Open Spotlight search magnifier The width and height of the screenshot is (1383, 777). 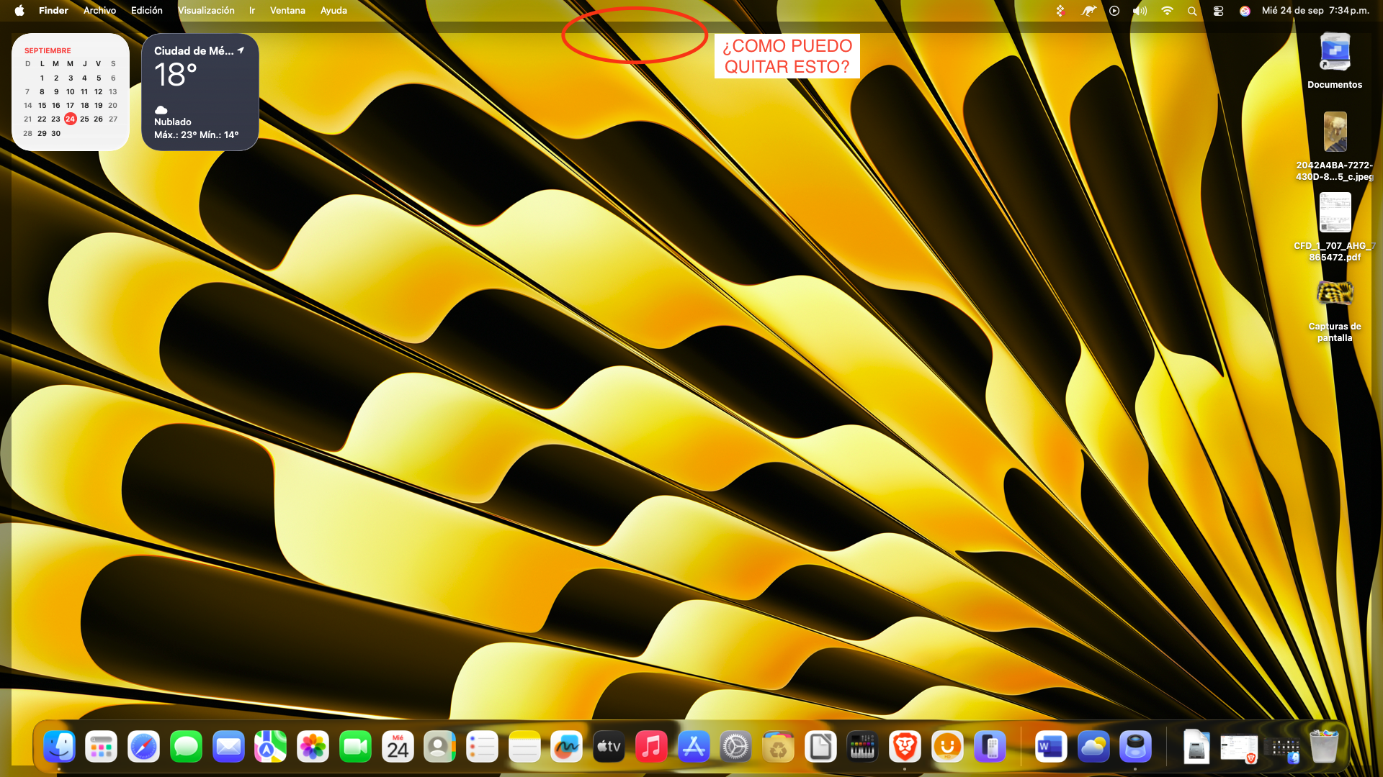pyautogui.click(x=1192, y=11)
